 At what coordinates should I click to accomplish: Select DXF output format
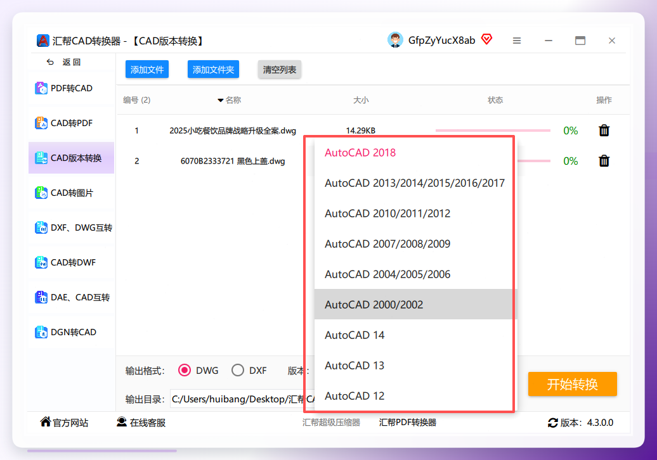point(238,371)
